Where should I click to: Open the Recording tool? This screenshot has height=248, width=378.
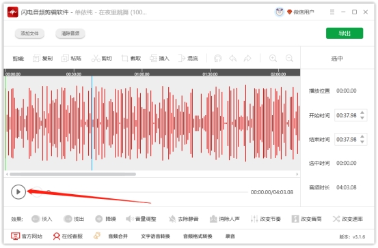point(230,236)
